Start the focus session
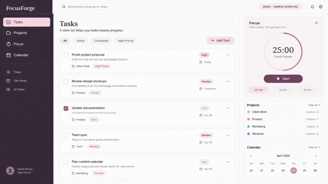The image size is (328, 184). [283, 79]
